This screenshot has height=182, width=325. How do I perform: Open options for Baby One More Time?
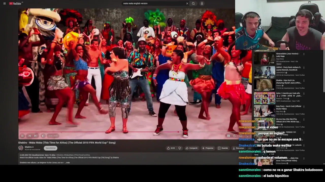click(x=304, y=158)
